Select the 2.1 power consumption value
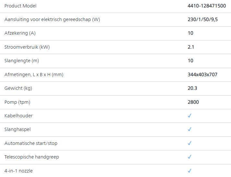This screenshot has height=177, width=231. [191, 47]
